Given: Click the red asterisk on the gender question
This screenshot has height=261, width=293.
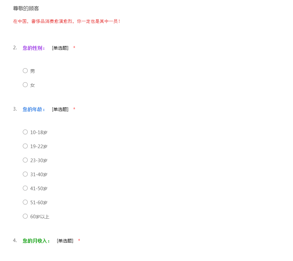Looking at the screenshot, I should (x=74, y=48).
